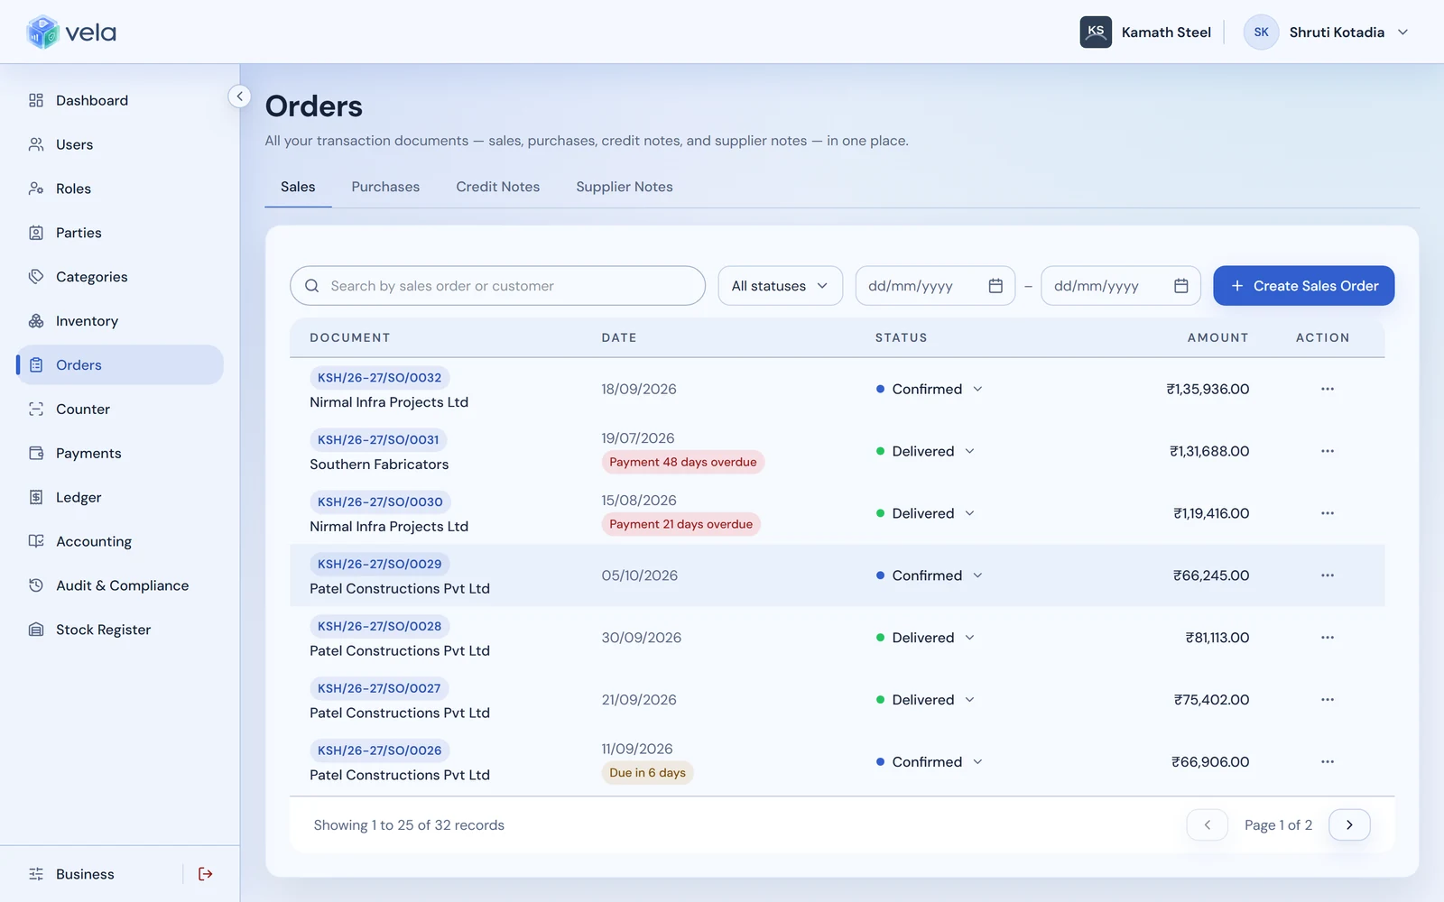Switch to the Purchases tab
Image resolution: width=1444 pixels, height=902 pixels.
point(385,187)
